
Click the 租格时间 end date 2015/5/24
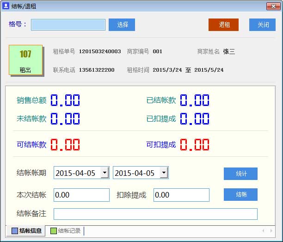[x=209, y=70]
